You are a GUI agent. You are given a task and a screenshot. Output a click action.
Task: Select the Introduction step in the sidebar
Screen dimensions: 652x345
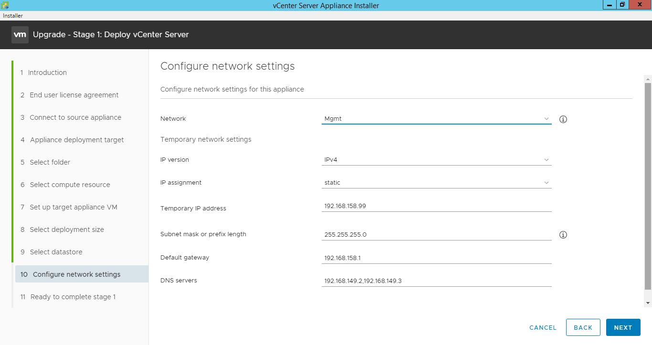[47, 72]
